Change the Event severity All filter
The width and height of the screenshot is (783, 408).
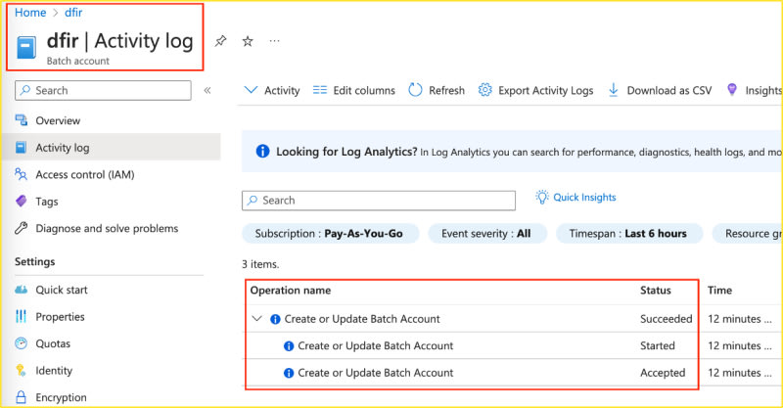click(486, 234)
